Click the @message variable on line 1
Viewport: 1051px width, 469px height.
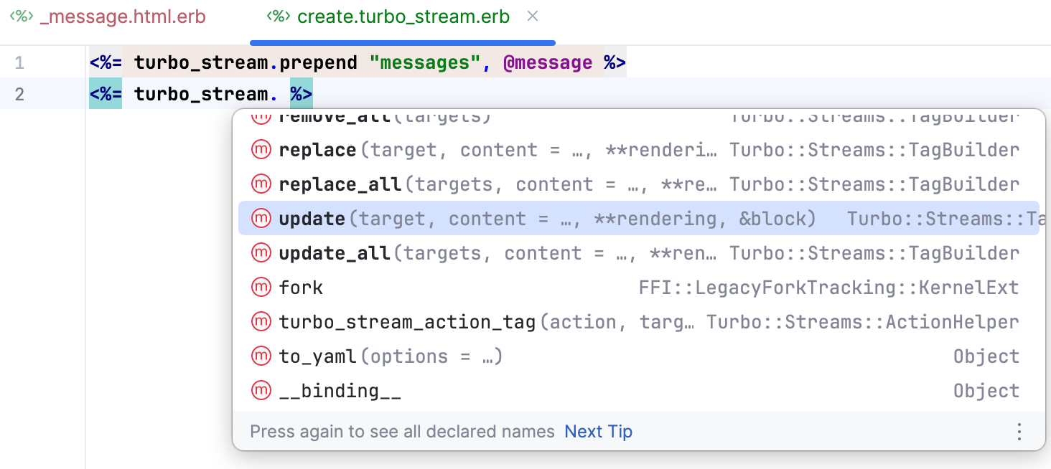(x=547, y=62)
